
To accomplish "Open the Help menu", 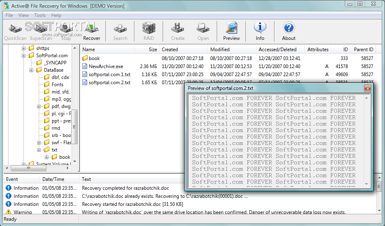I will click(x=56, y=15).
